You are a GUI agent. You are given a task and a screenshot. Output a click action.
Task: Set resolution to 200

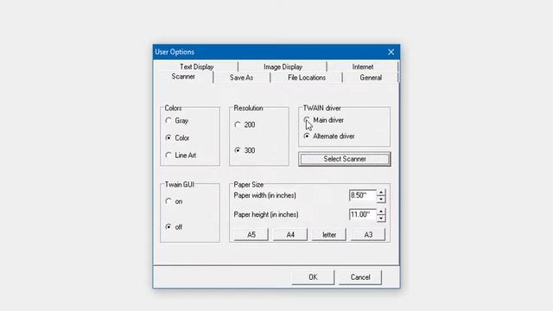click(x=238, y=124)
